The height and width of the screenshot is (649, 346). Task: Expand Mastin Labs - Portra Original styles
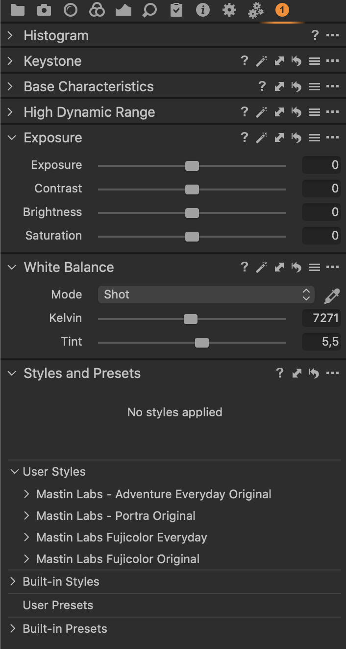click(27, 516)
